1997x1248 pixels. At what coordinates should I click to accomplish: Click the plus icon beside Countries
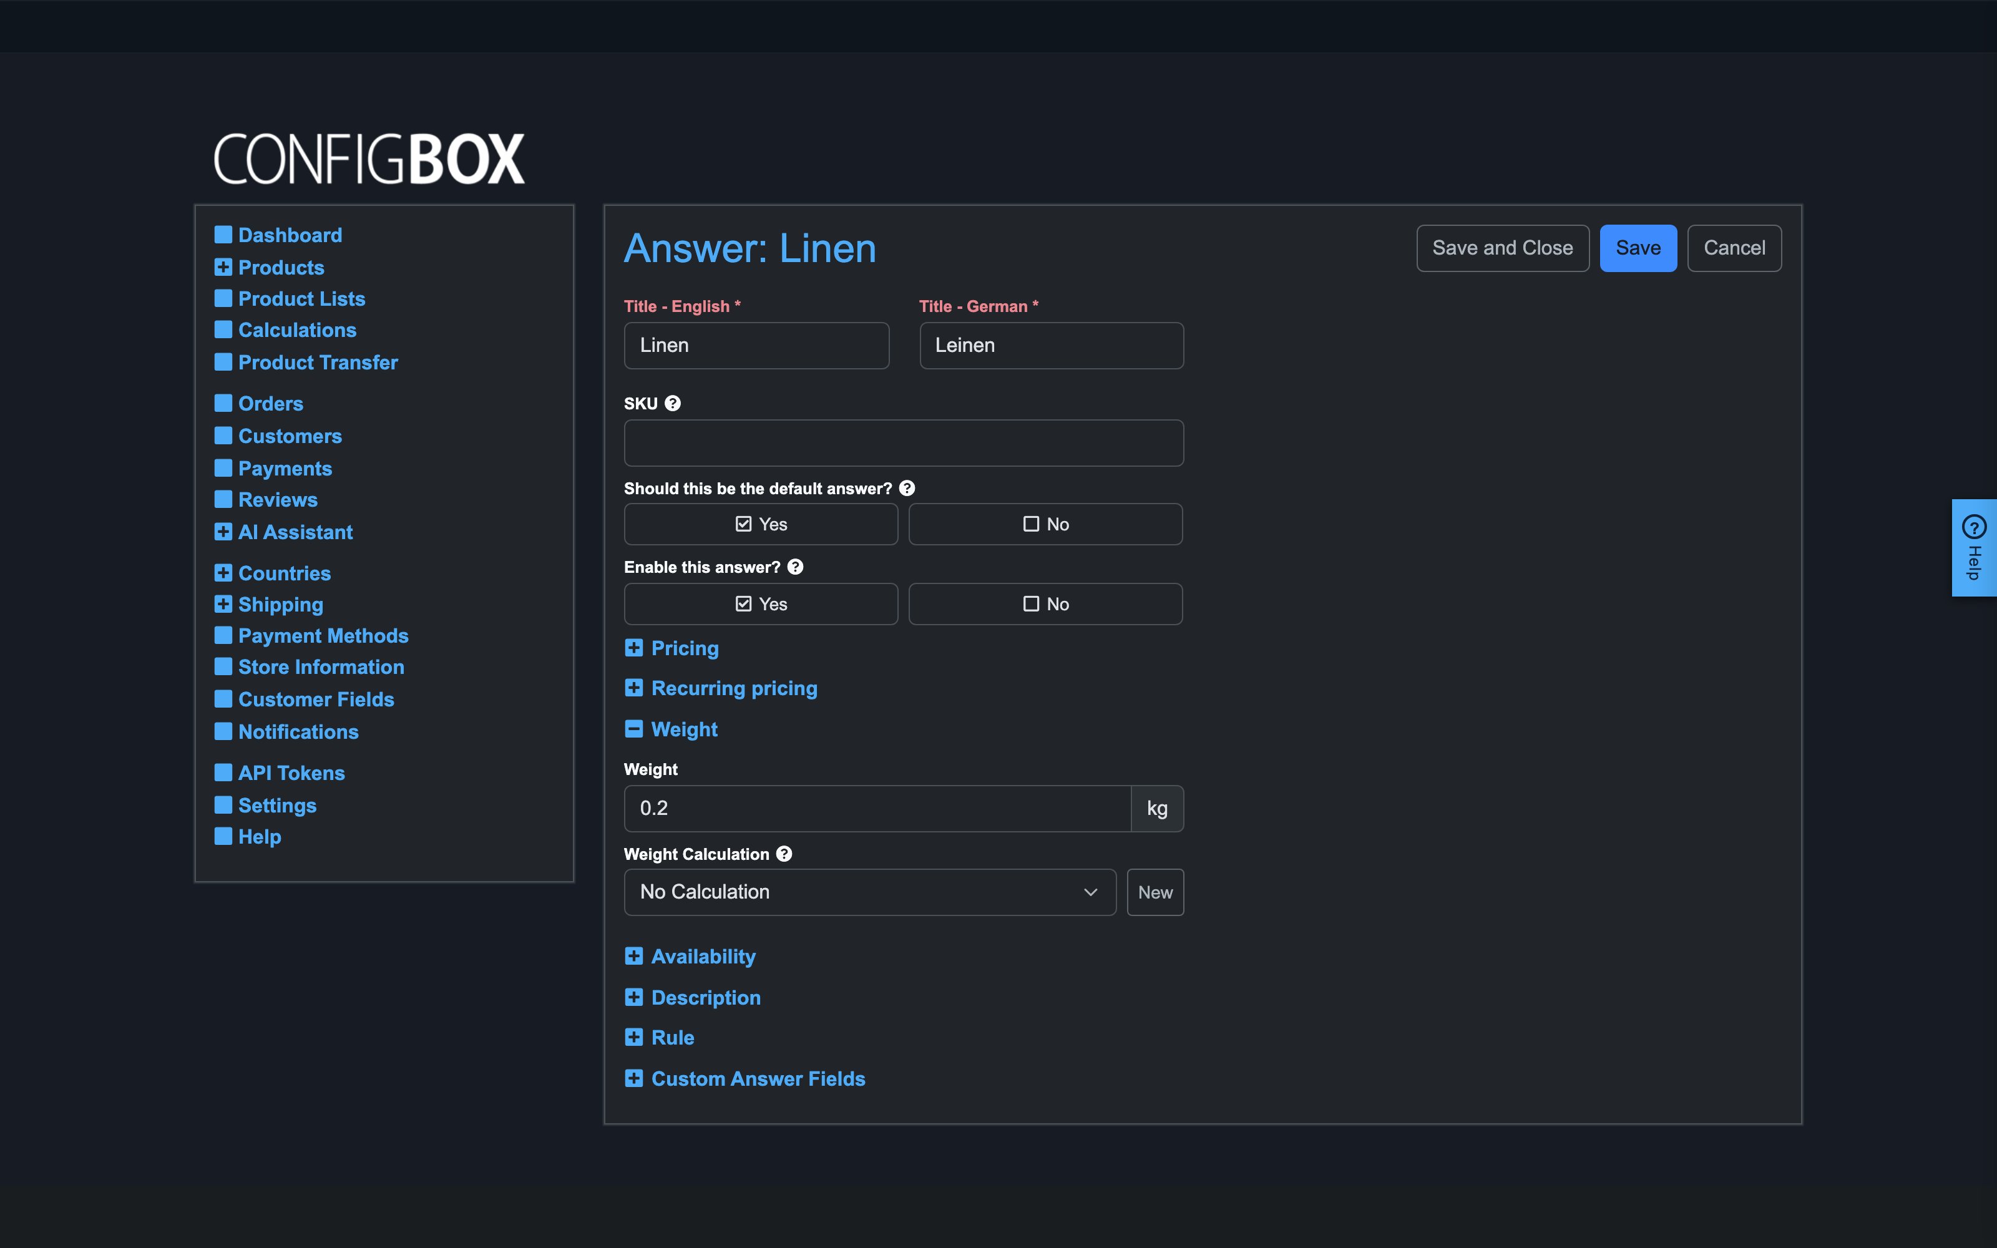[x=223, y=573]
